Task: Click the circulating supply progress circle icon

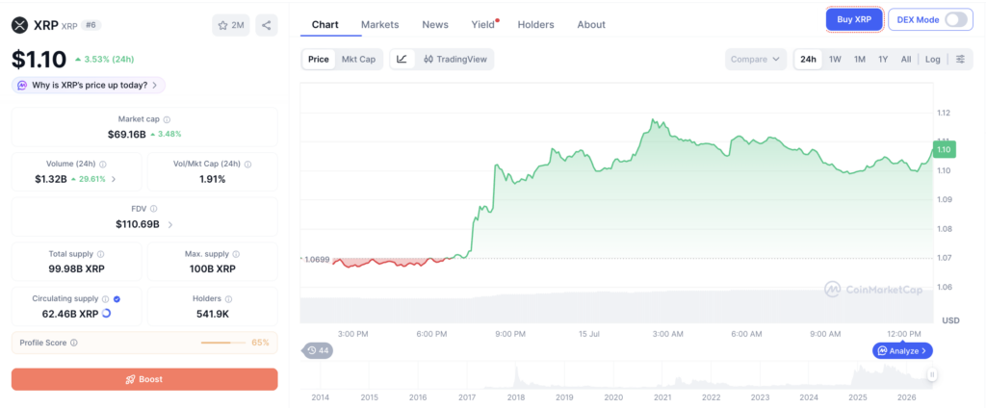Action: 106,313
